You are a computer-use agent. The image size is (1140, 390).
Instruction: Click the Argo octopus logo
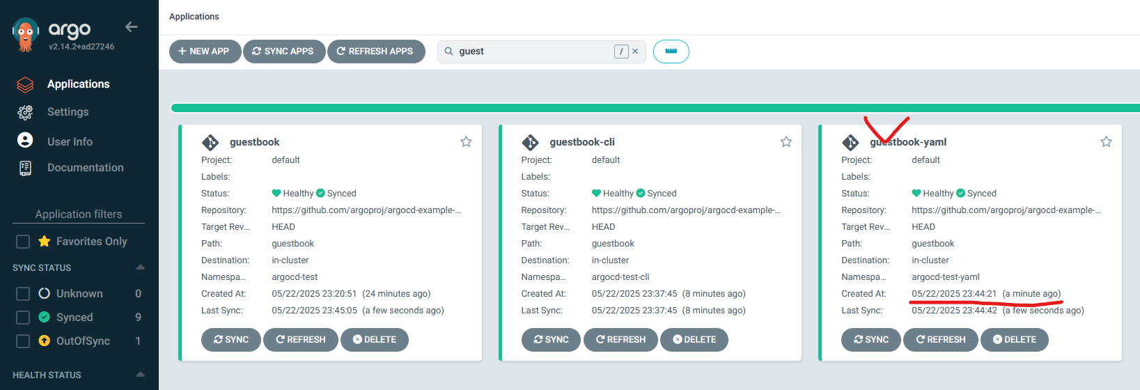(x=26, y=34)
